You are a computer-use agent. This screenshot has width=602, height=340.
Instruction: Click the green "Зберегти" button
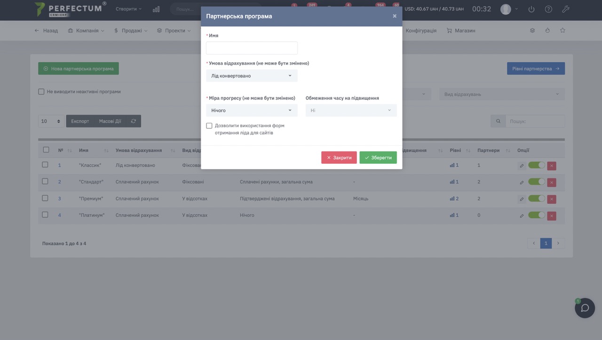378,158
